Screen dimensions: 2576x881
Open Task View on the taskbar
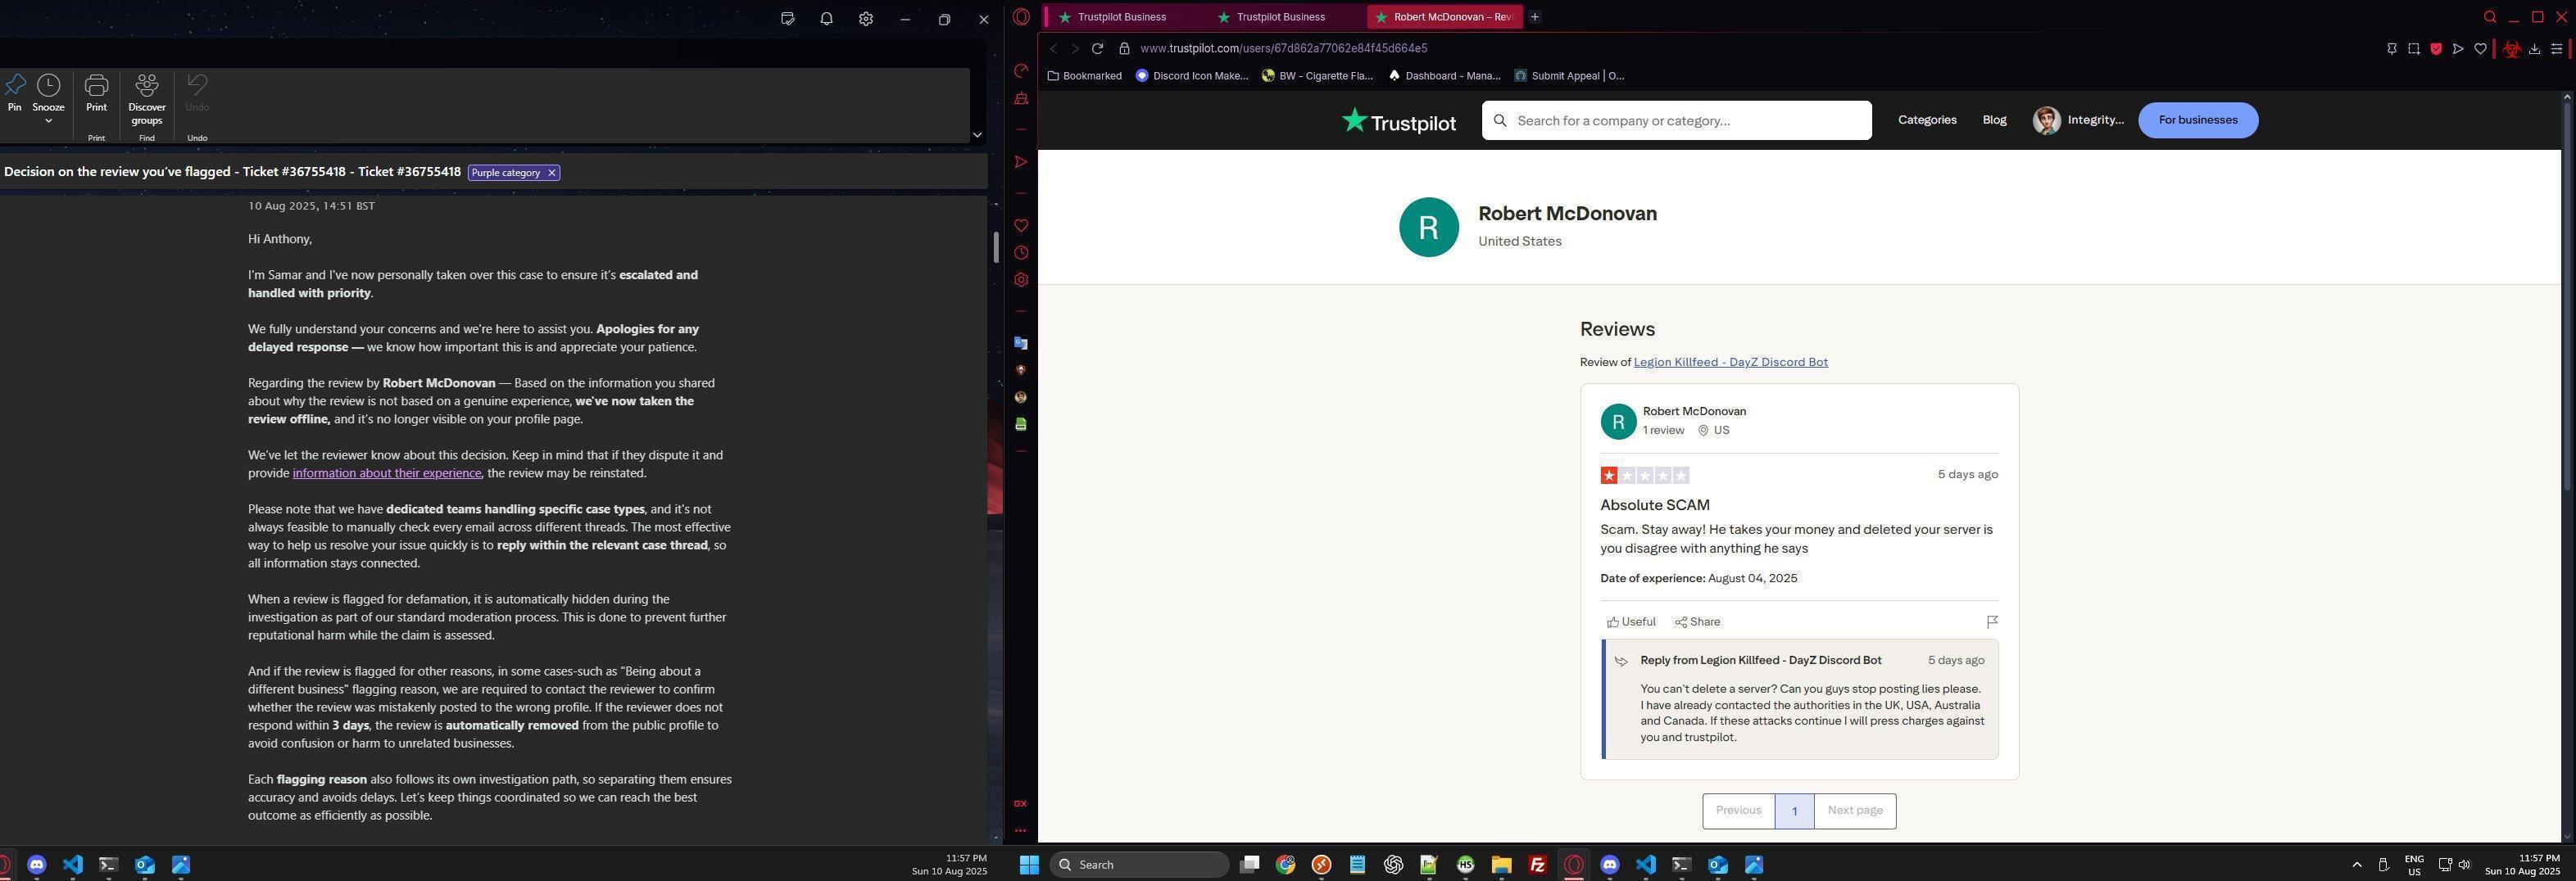coord(1249,865)
